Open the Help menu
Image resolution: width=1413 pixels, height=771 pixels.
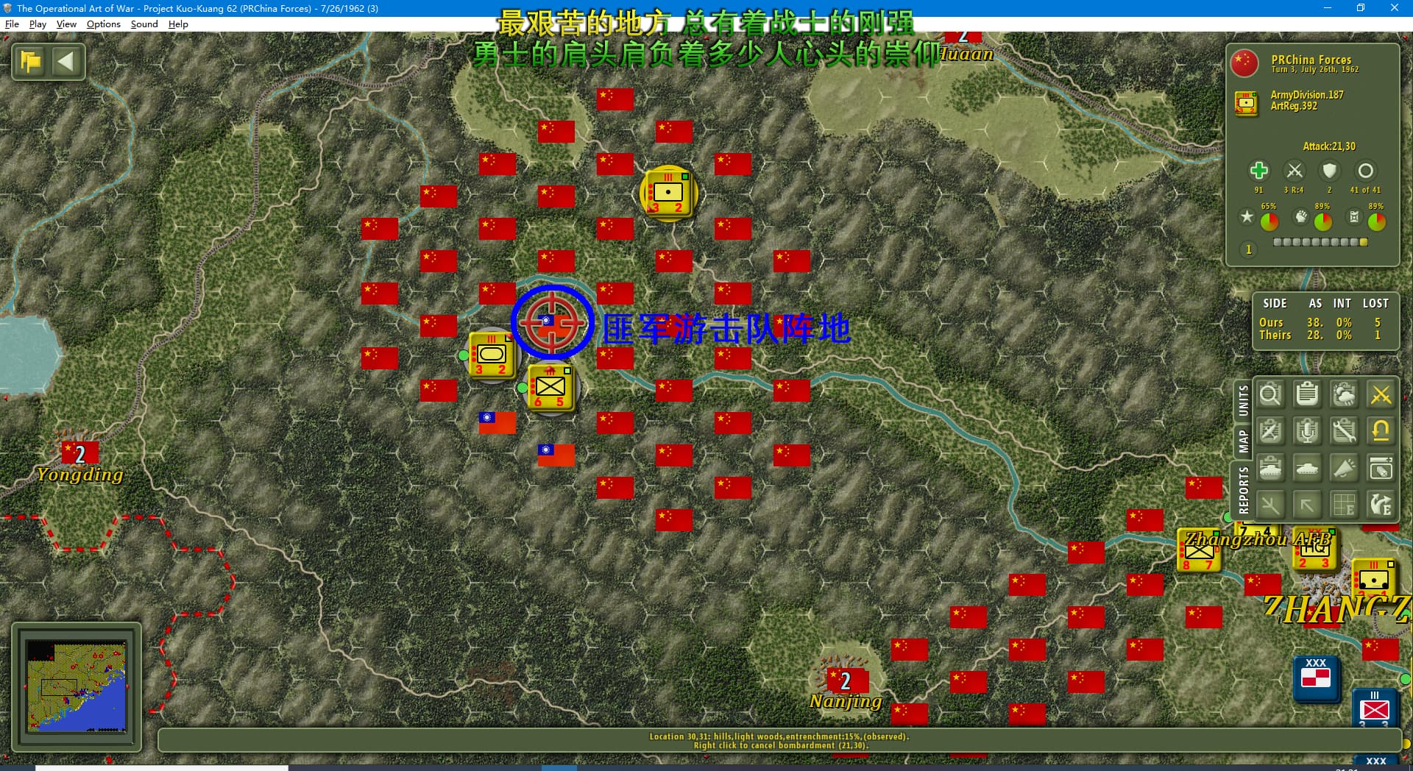tap(178, 24)
